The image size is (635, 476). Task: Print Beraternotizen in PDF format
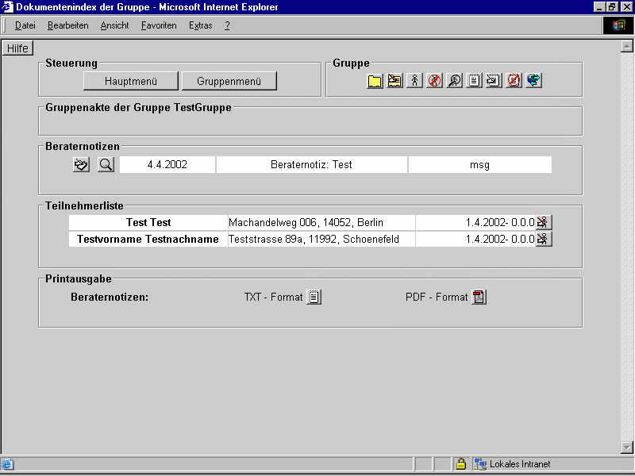[x=479, y=297]
